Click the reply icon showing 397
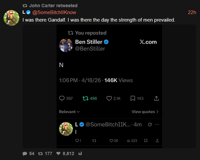 click(62, 98)
